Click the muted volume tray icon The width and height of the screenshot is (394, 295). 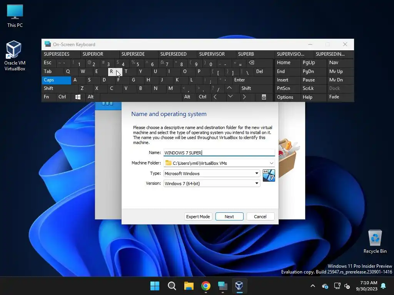click(x=347, y=286)
